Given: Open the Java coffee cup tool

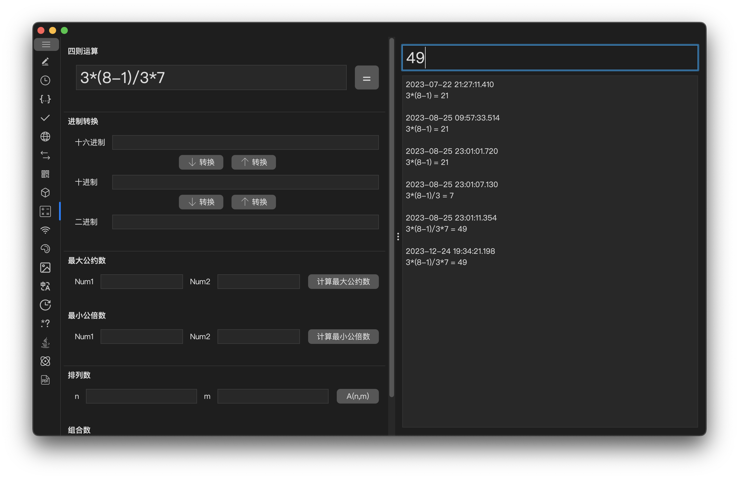Looking at the screenshot, I should 45,342.
